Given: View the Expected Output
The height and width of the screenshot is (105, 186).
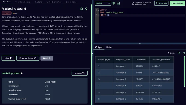Looking at the screenshot, I should [x=28, y=58].
